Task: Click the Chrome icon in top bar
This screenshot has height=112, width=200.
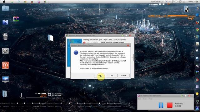Action: 25,2
